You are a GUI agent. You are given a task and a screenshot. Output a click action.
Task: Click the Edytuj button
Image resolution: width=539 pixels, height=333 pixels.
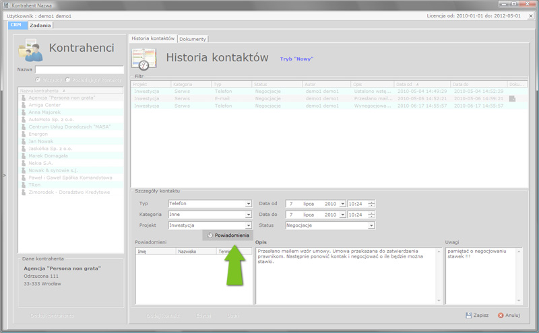click(203, 316)
